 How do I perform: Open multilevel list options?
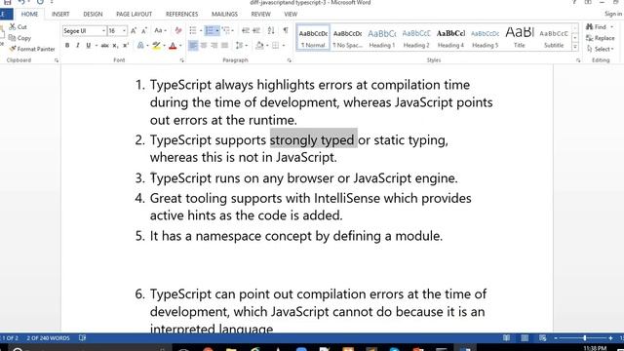pos(227,30)
